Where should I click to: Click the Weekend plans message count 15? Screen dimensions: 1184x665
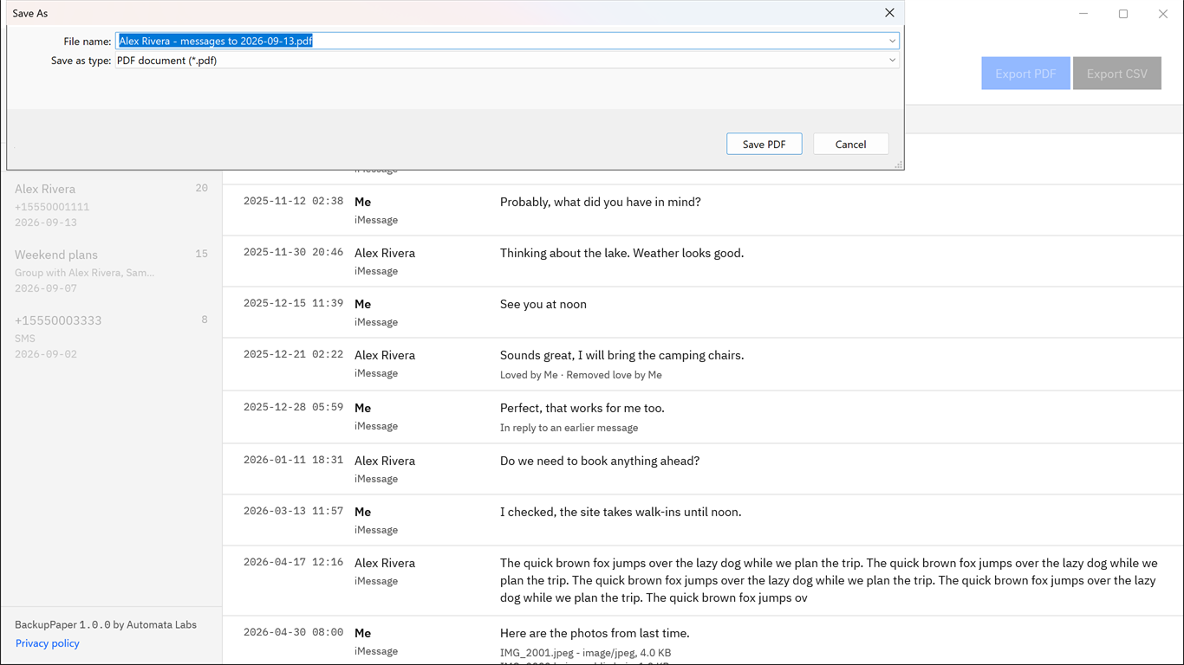click(201, 254)
